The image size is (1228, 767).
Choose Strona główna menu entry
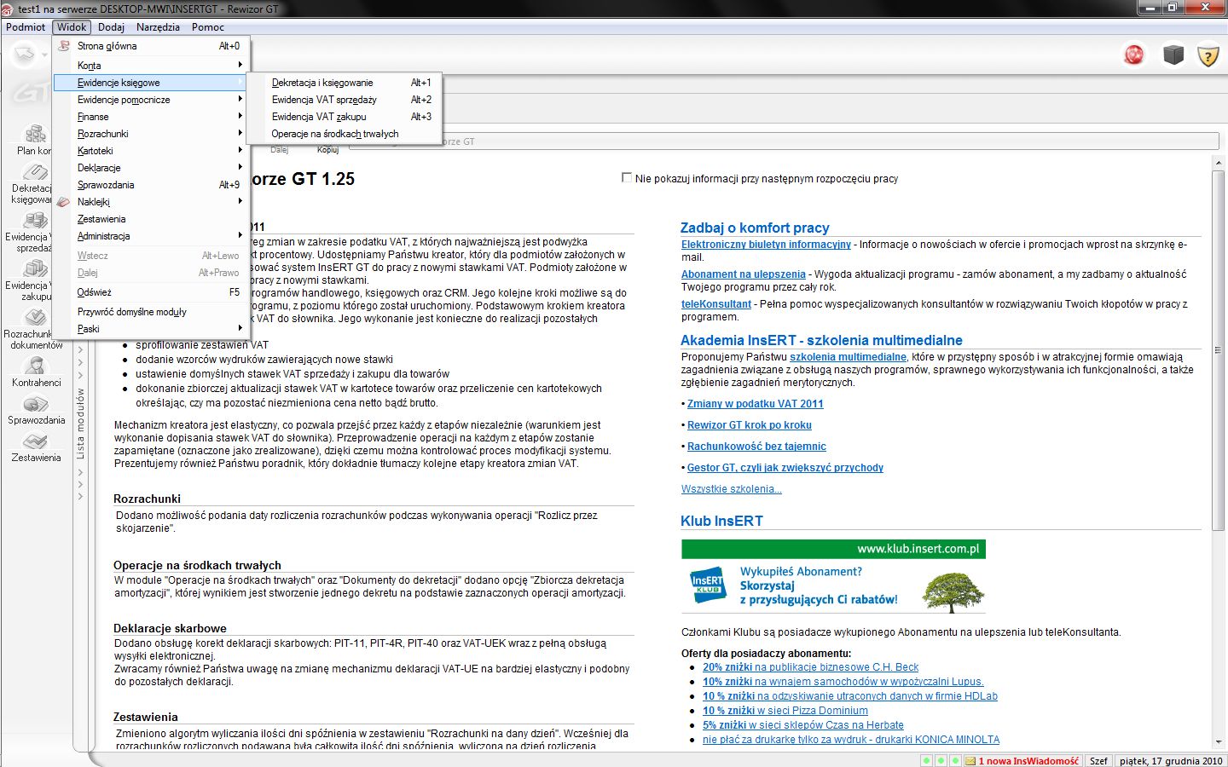(x=150, y=46)
